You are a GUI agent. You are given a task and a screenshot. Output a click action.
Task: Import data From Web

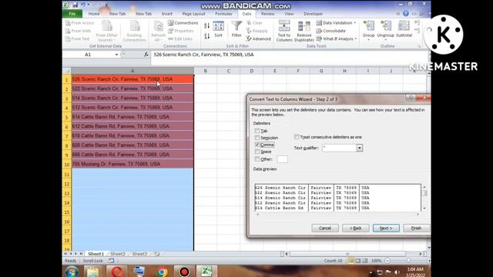point(79,31)
